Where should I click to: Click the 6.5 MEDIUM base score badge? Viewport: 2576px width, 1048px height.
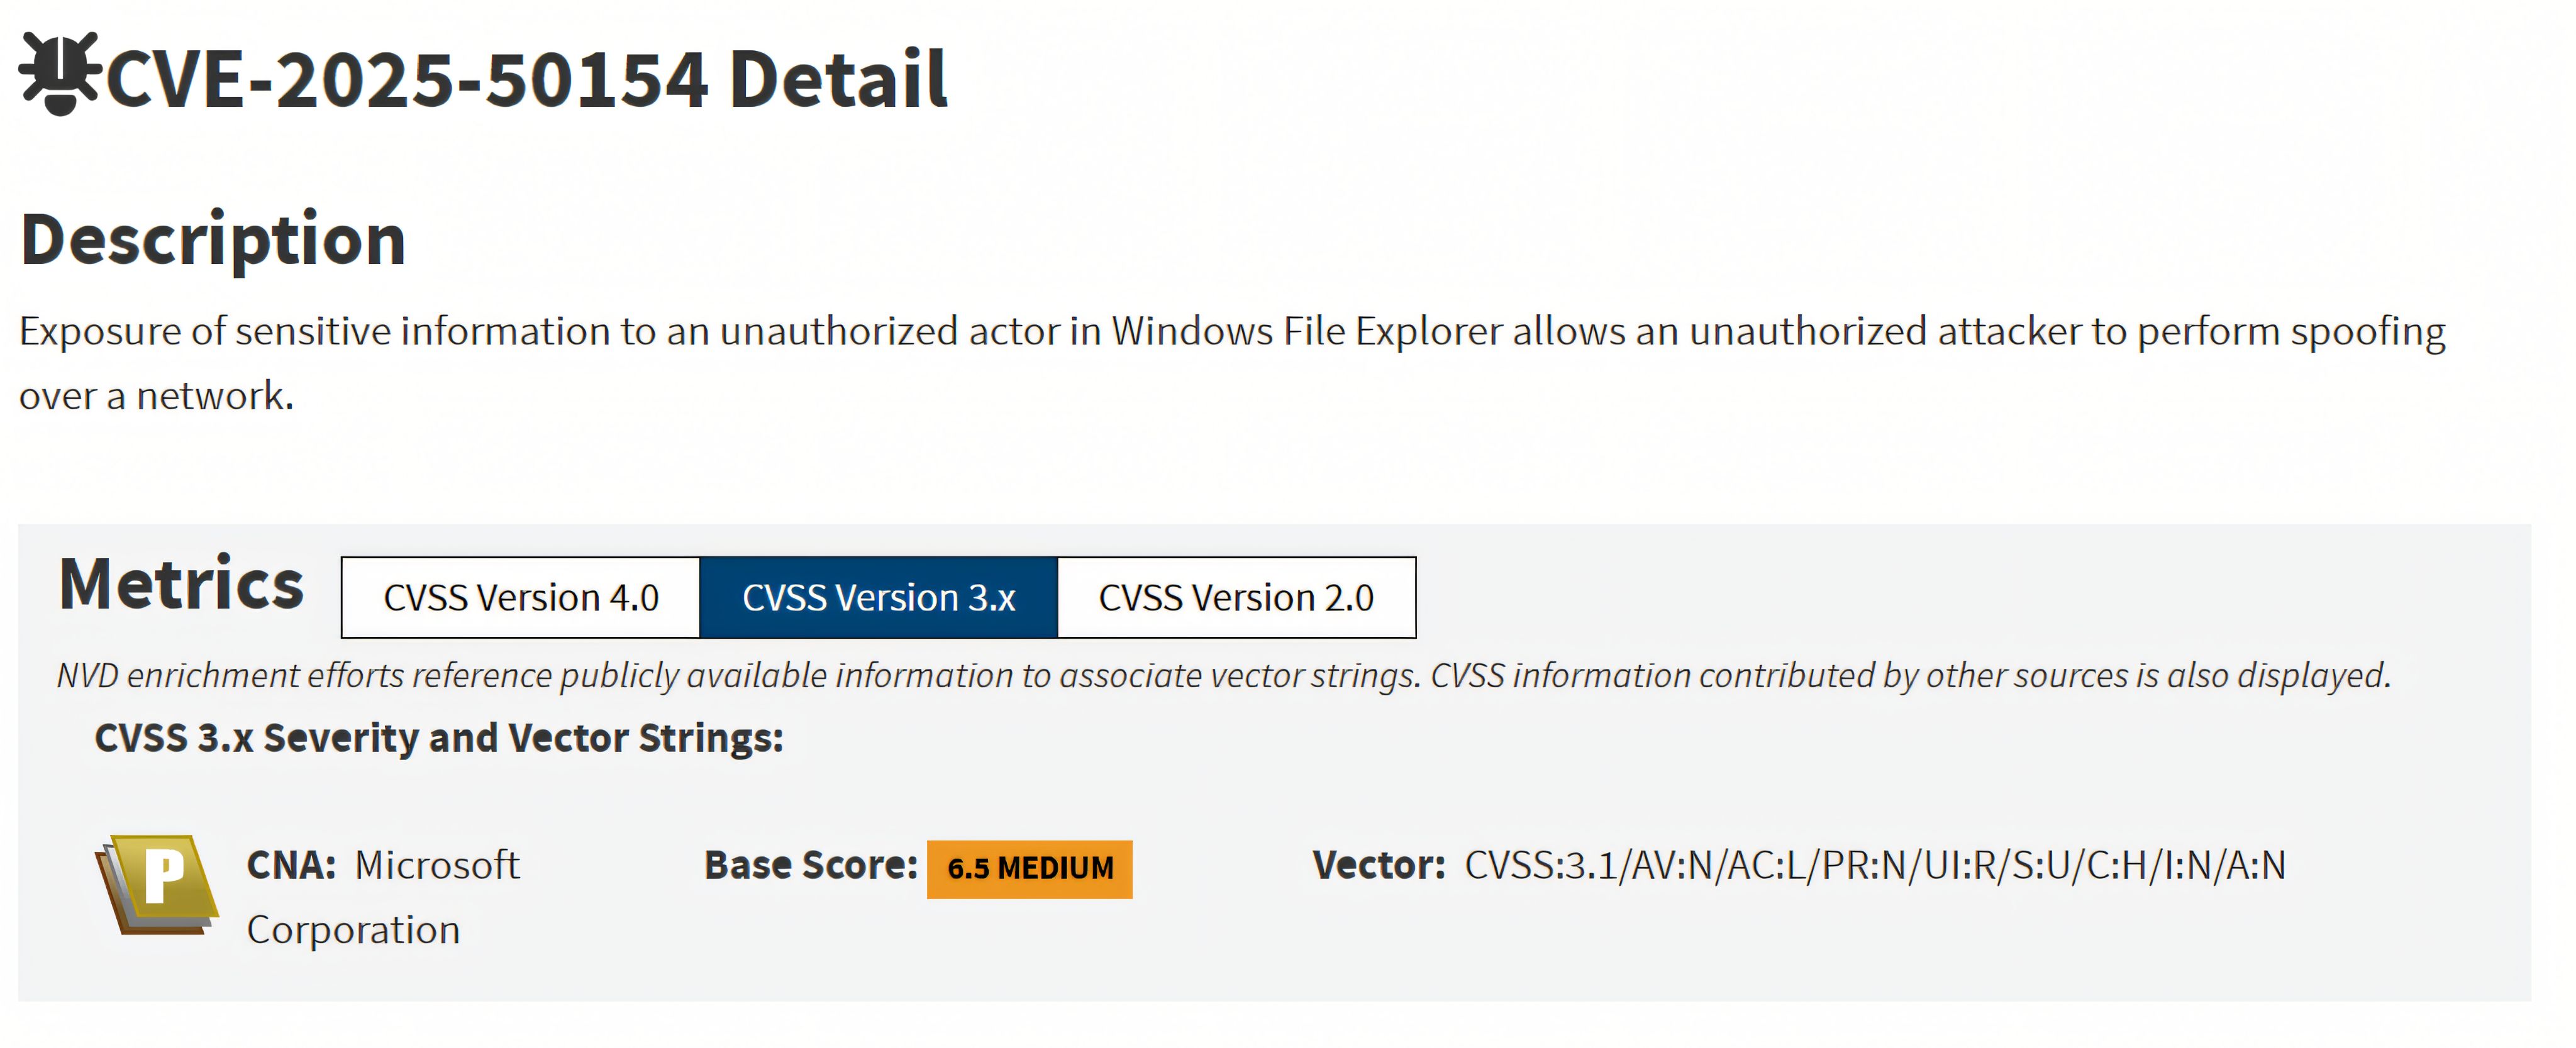(x=1029, y=868)
